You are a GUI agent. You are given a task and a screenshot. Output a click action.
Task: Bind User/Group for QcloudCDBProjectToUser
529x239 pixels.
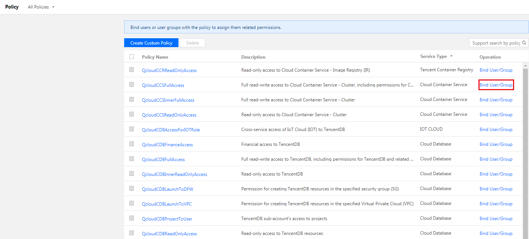496,219
